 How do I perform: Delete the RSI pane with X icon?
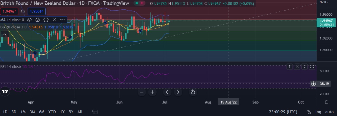297,66
